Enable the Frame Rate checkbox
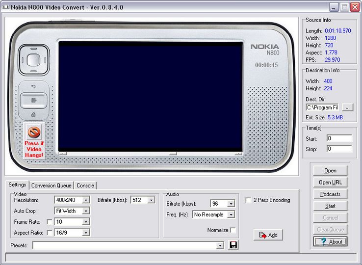The image size is (362, 265). point(50,222)
